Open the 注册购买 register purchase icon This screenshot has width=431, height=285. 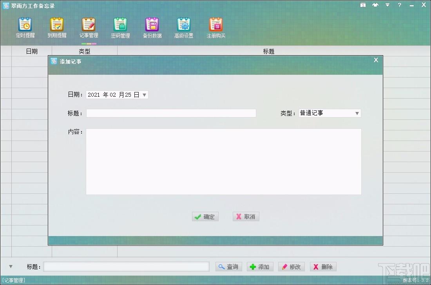[x=216, y=27]
